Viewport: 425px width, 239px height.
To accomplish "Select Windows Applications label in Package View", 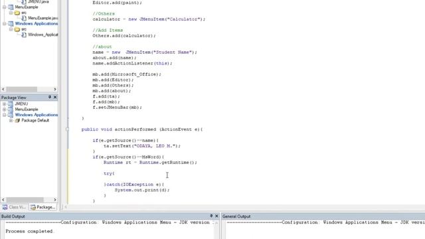I will point(37,115).
